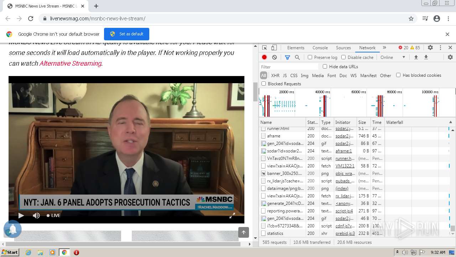Play the MSNBC live video
Viewport: 456px width, 257px height.
point(21,215)
